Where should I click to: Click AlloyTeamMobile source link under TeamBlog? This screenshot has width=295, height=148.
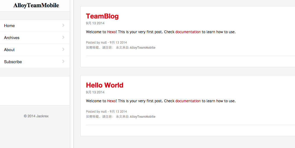tap(143, 48)
